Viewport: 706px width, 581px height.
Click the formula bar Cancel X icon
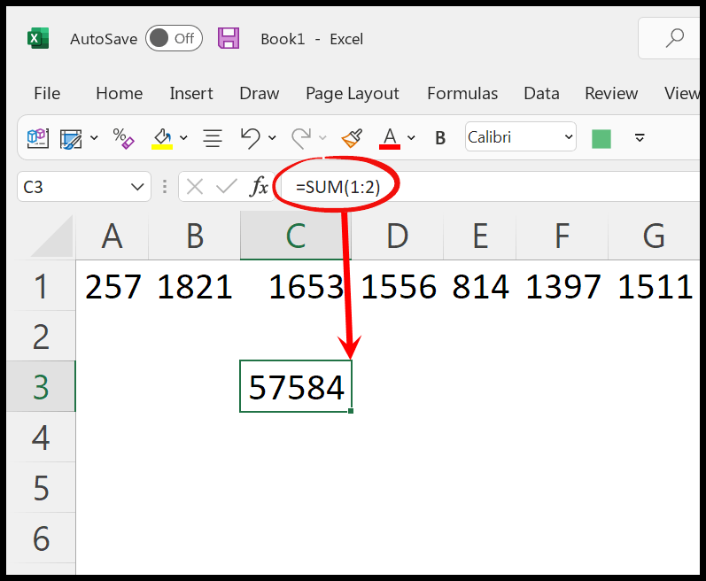[195, 186]
